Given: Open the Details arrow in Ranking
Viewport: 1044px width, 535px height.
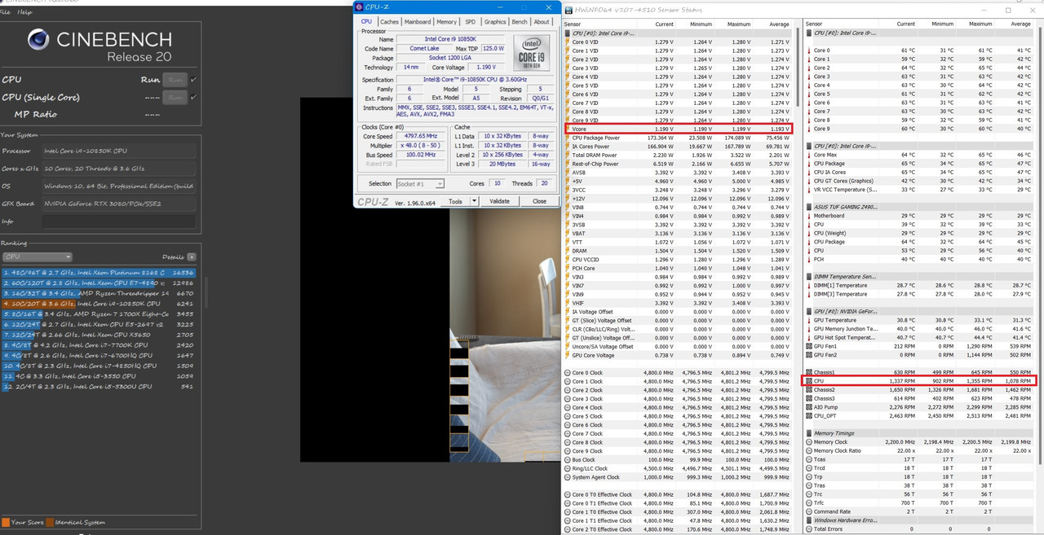Looking at the screenshot, I should (192, 257).
